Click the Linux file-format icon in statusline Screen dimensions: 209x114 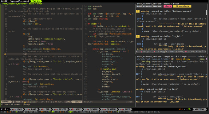point(51,102)
